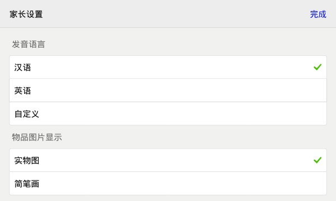
Task: Choose 实物图 for item picture display
Action: [168, 160]
